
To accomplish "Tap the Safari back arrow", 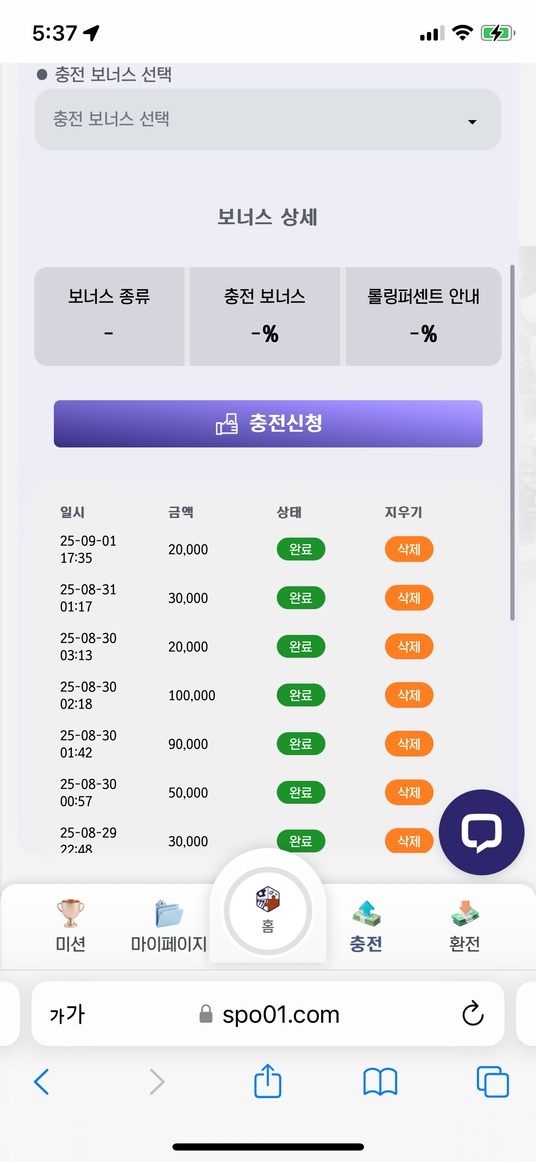I will pyautogui.click(x=42, y=1081).
